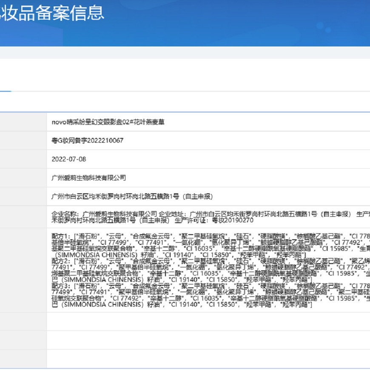
Task: Click filing number 粤G妆网备字2022210067
Action: tap(88, 141)
